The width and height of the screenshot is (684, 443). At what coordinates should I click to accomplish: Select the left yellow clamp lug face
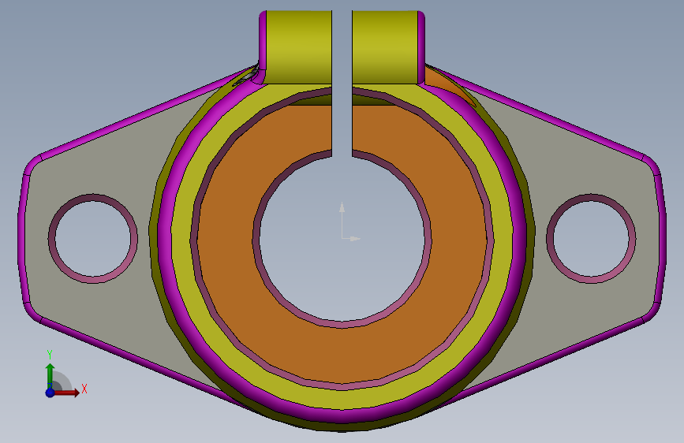click(299, 47)
